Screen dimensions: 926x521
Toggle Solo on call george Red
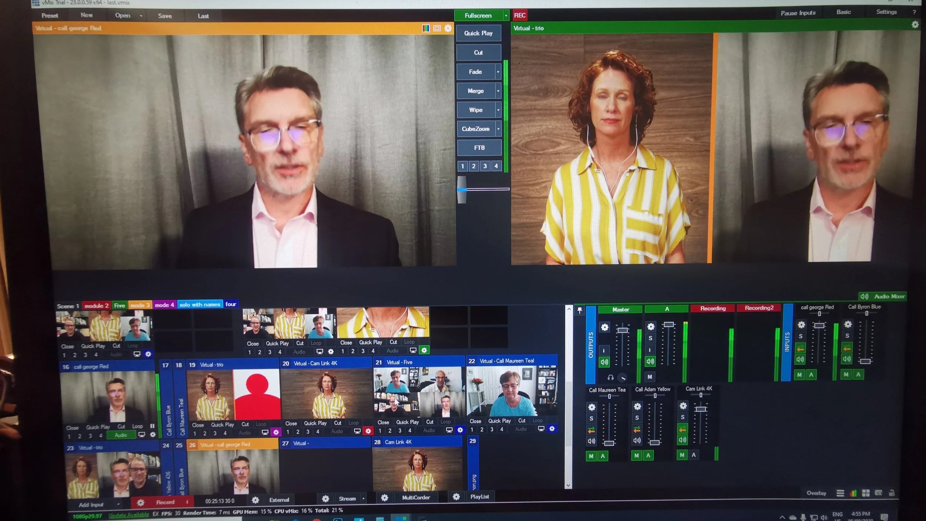800,336
